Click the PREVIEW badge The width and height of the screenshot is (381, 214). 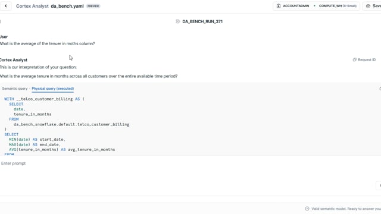tap(93, 6)
